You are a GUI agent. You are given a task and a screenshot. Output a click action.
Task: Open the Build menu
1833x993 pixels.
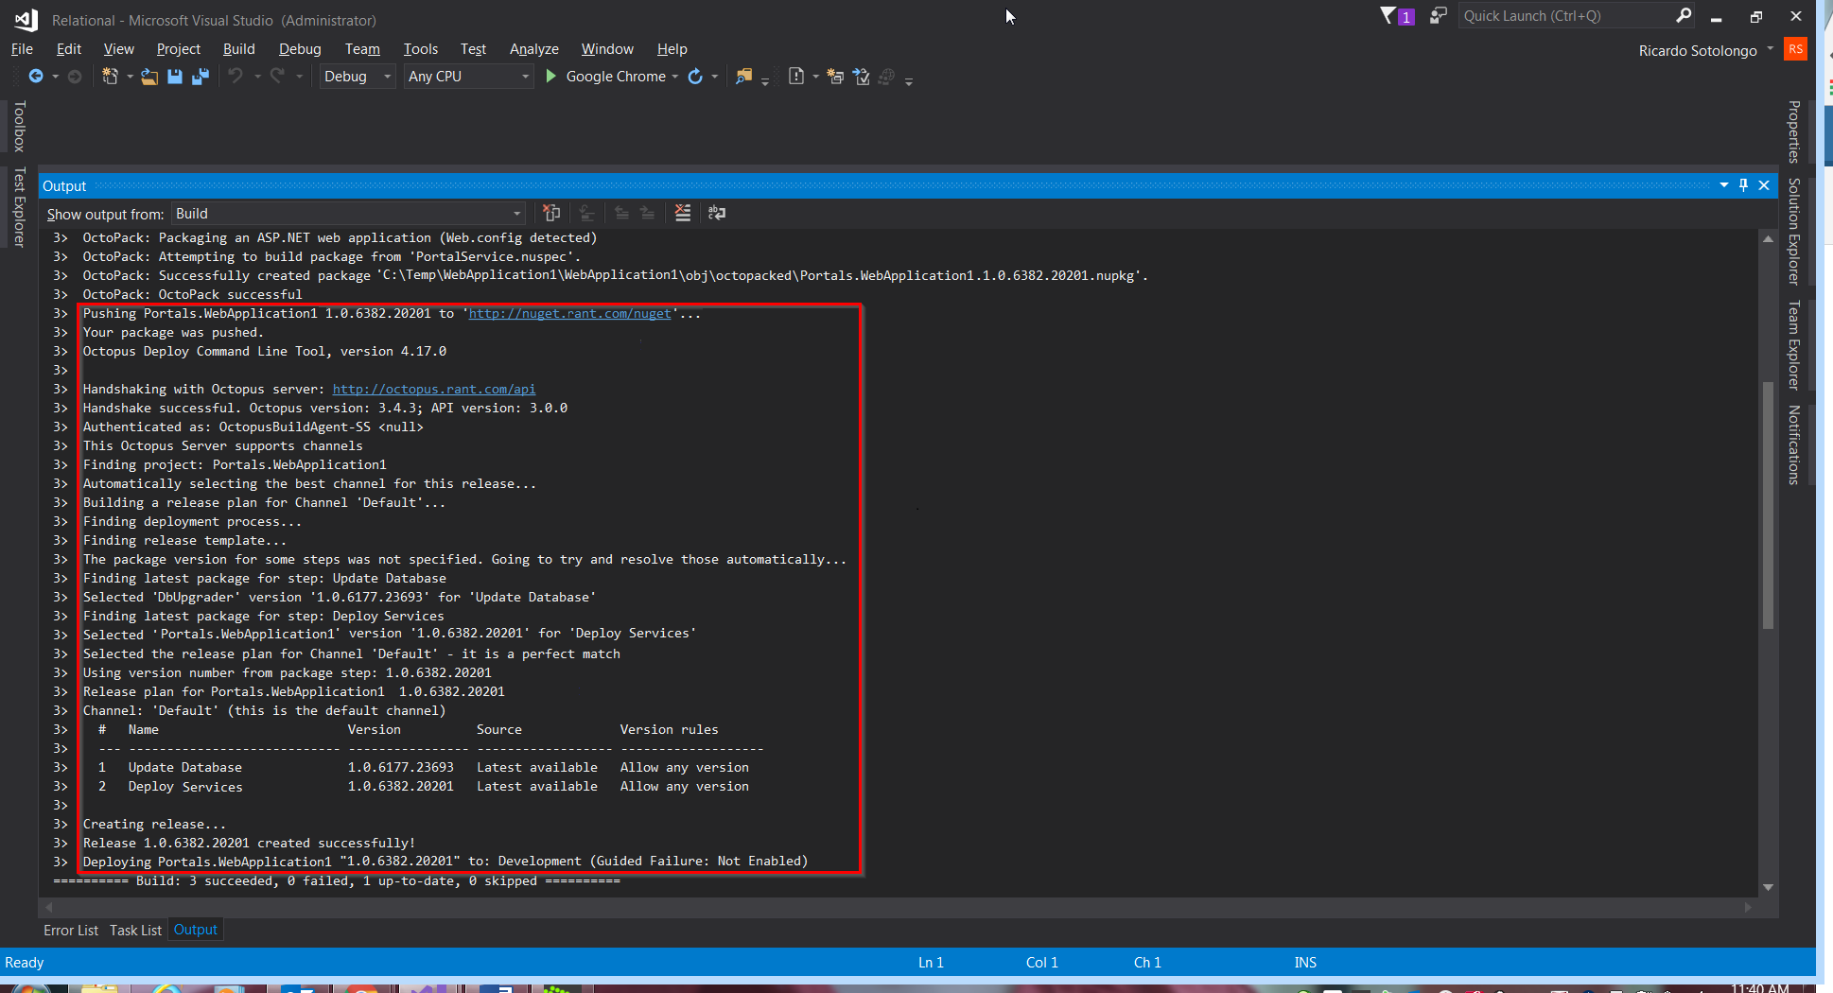pyautogui.click(x=239, y=49)
